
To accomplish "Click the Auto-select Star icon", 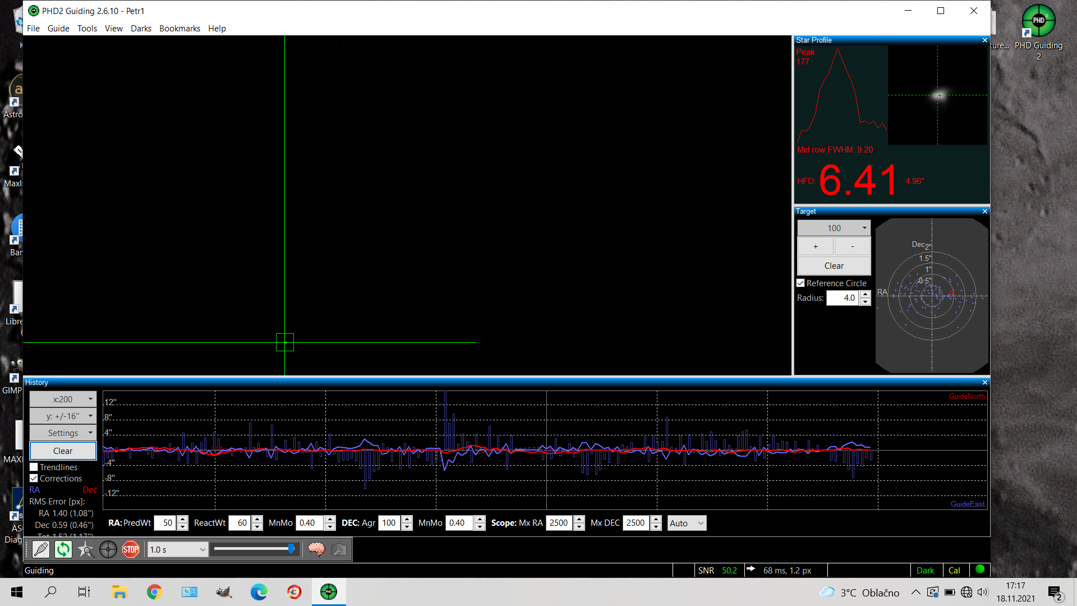I will (86, 549).
